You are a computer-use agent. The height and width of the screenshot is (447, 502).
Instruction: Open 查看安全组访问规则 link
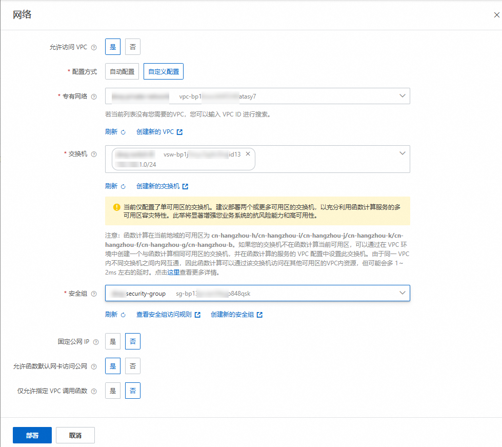coord(168,315)
